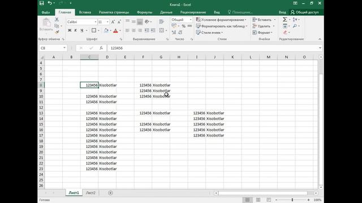Apply thousands separator 000 format
The image size is (362, 203).
(x=189, y=26)
